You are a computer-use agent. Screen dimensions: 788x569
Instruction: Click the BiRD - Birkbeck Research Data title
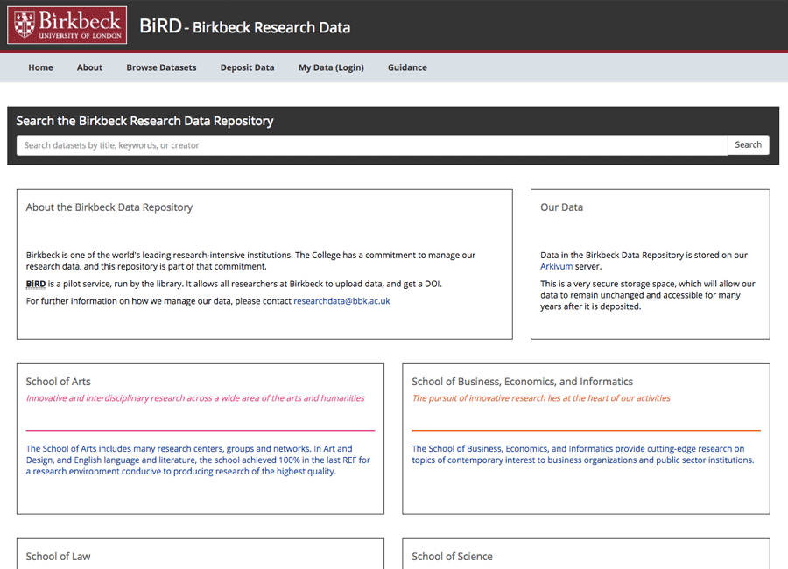click(245, 26)
